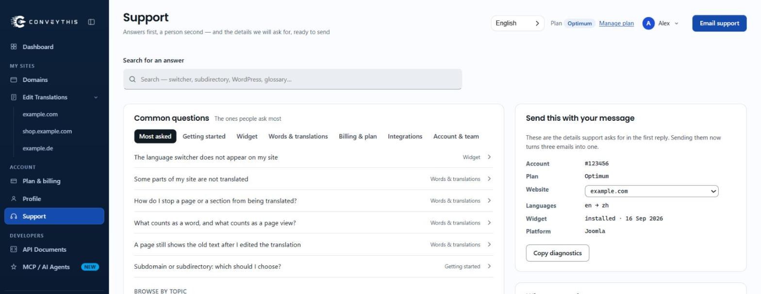
Task: Switch to the Billing & plan tab
Action: click(358, 136)
